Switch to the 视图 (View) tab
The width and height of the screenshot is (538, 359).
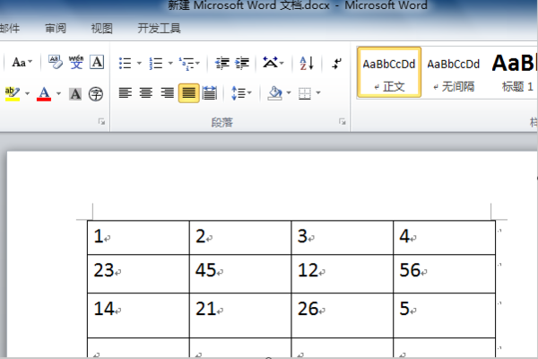click(101, 28)
